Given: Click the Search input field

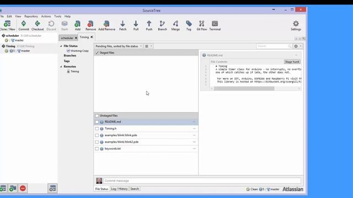Looking at the screenshot, I should tap(272, 46).
